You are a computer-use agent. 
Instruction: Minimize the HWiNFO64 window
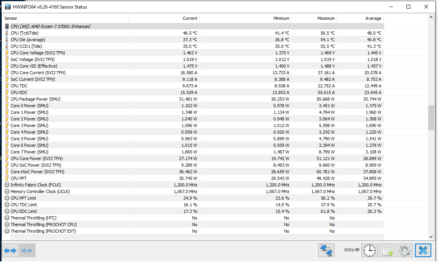click(x=390, y=7)
